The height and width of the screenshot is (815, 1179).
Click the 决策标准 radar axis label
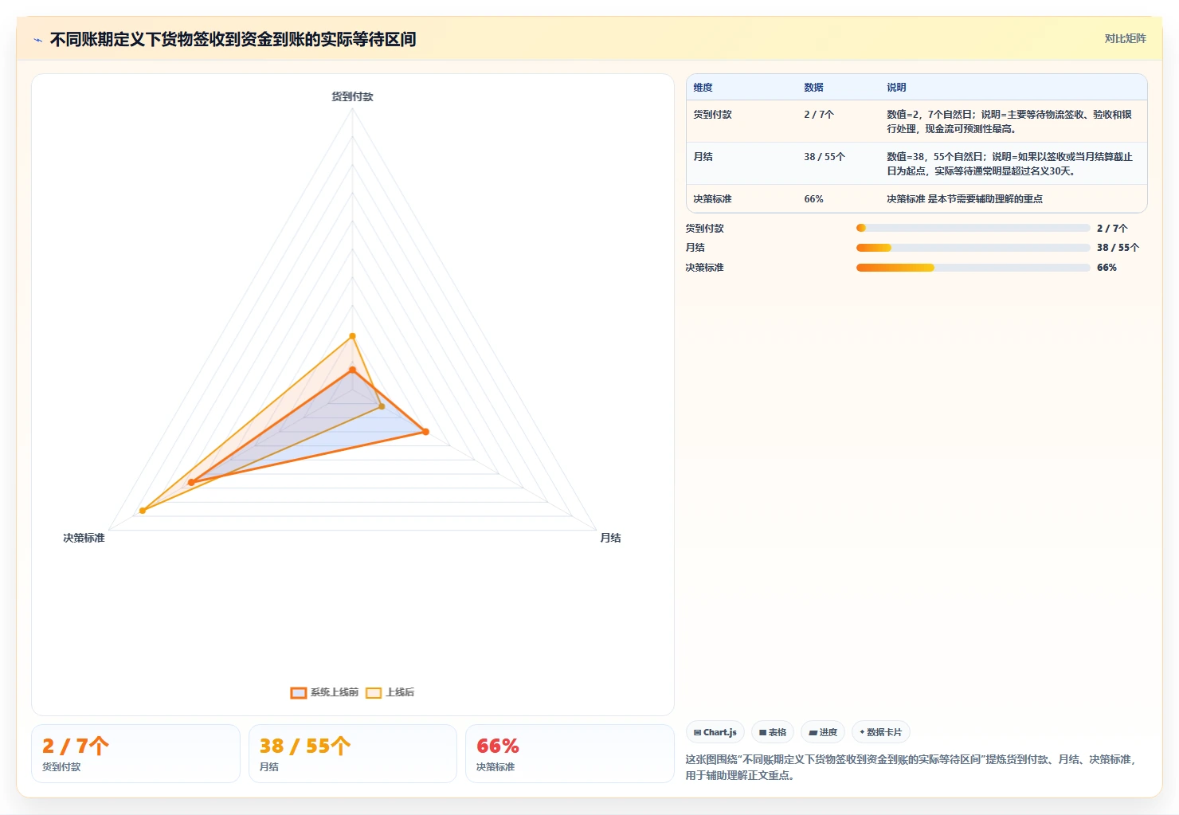[x=84, y=538]
